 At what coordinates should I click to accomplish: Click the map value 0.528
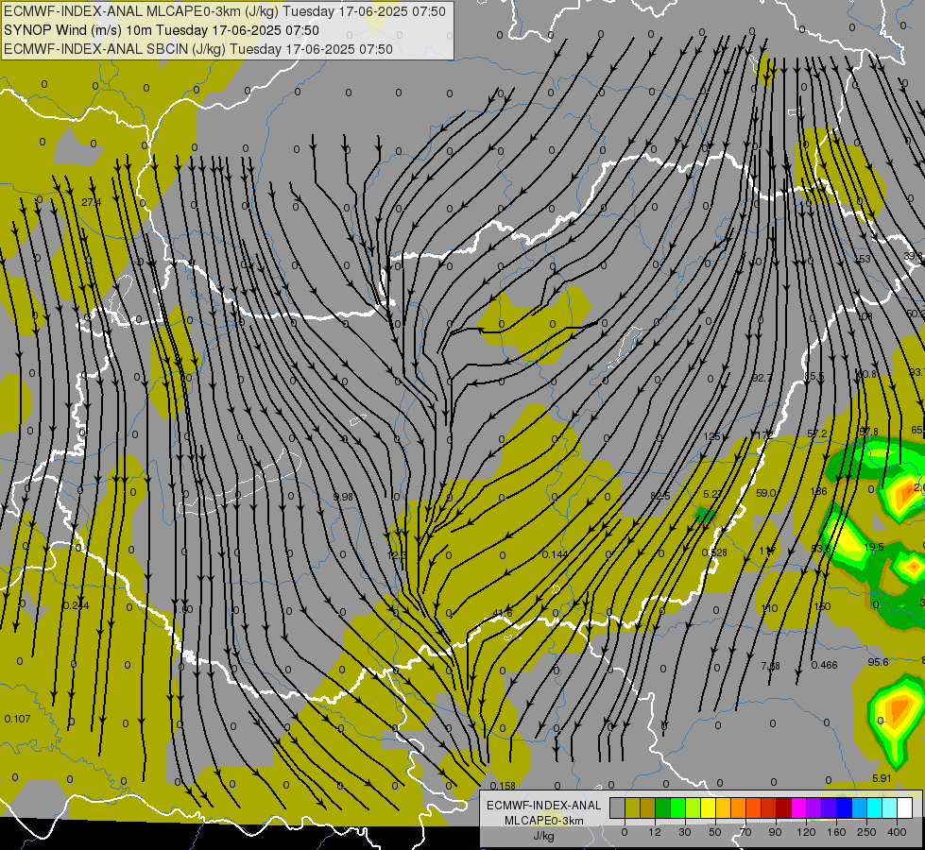714,552
